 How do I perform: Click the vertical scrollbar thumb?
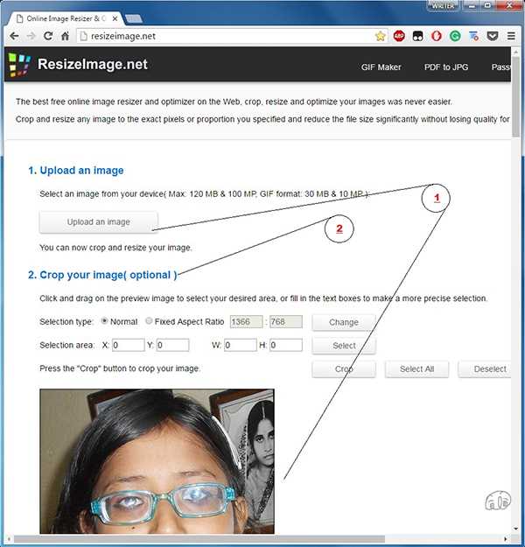point(516,96)
